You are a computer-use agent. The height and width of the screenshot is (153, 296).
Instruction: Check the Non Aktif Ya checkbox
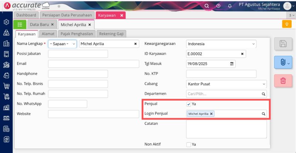click(x=189, y=144)
